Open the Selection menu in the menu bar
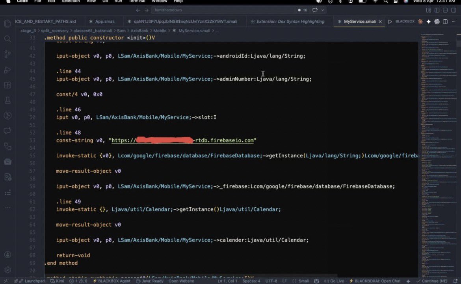Viewport: 461px width, 284px height. click(71, 2)
